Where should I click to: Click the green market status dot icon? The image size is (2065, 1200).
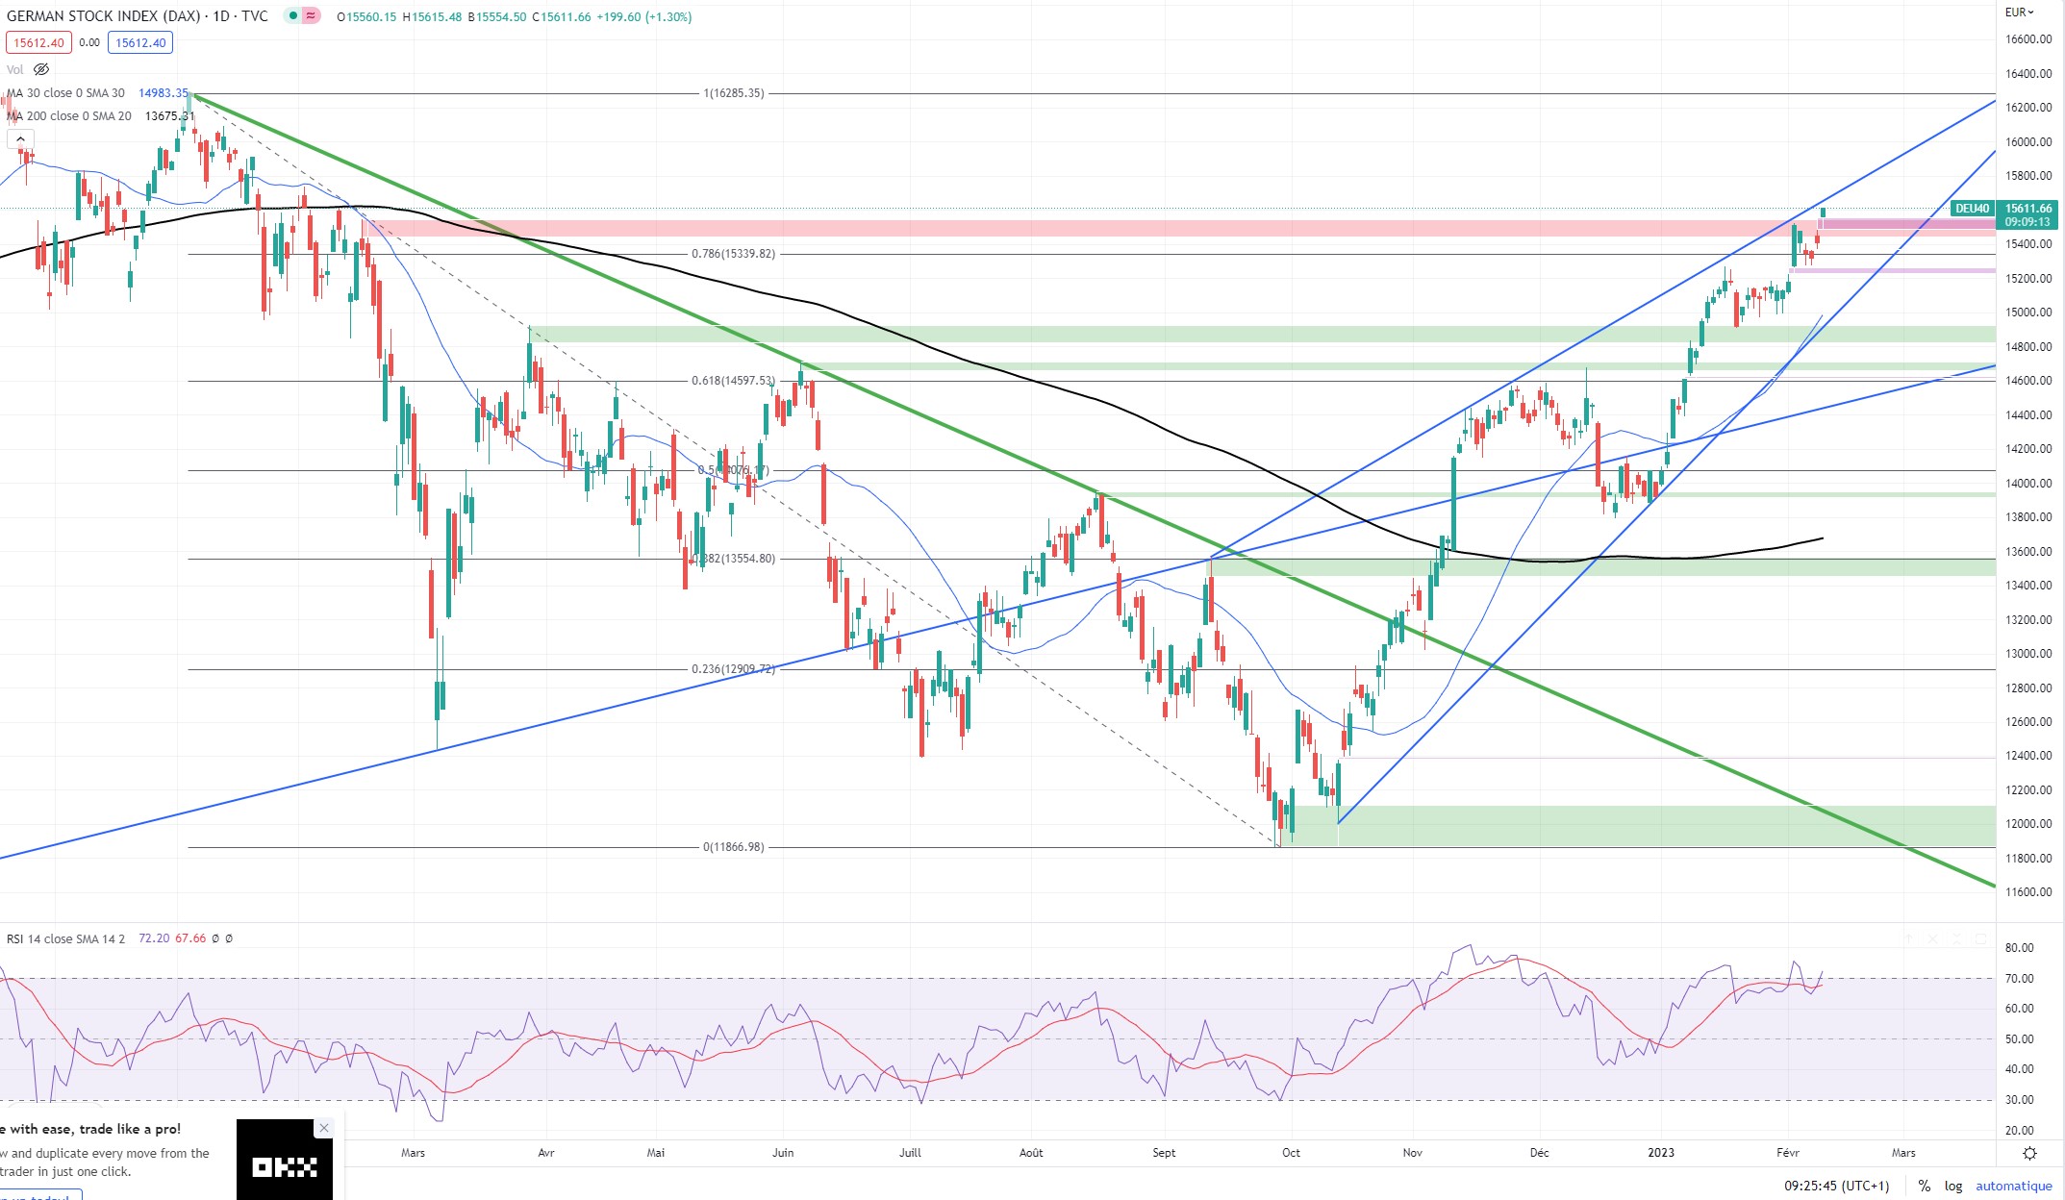[x=293, y=16]
